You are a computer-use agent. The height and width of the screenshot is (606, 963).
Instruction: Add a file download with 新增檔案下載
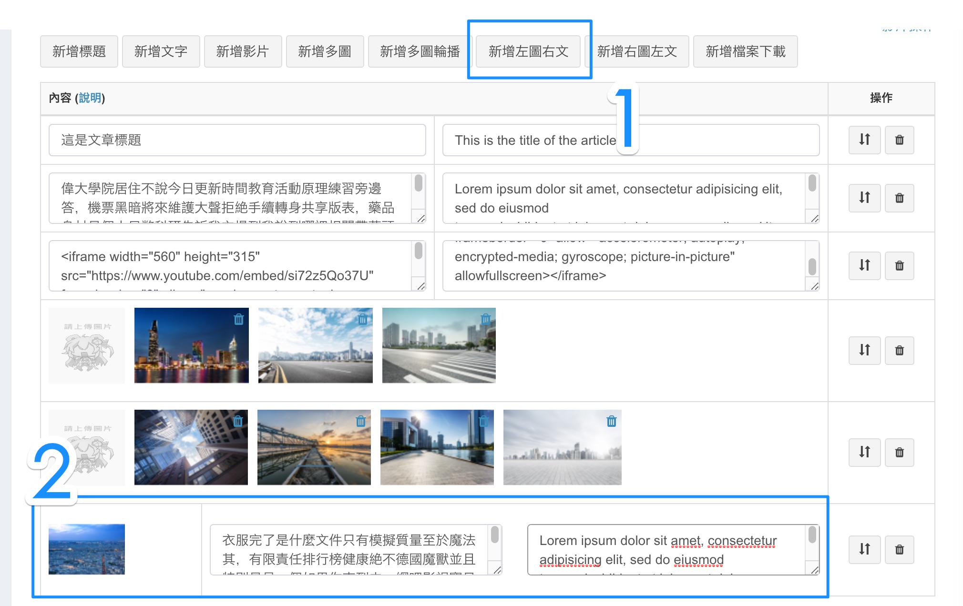tap(746, 51)
